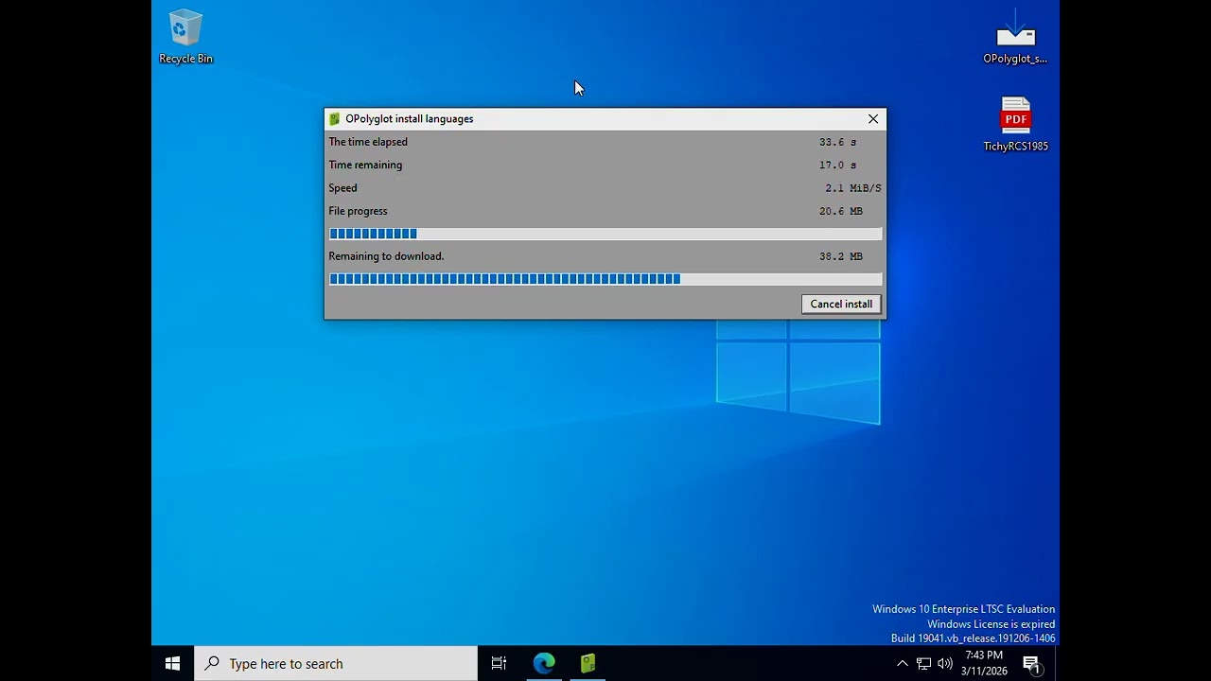The height and width of the screenshot is (681, 1211).
Task: Click the Remaining to download progress bar
Action: [605, 279]
